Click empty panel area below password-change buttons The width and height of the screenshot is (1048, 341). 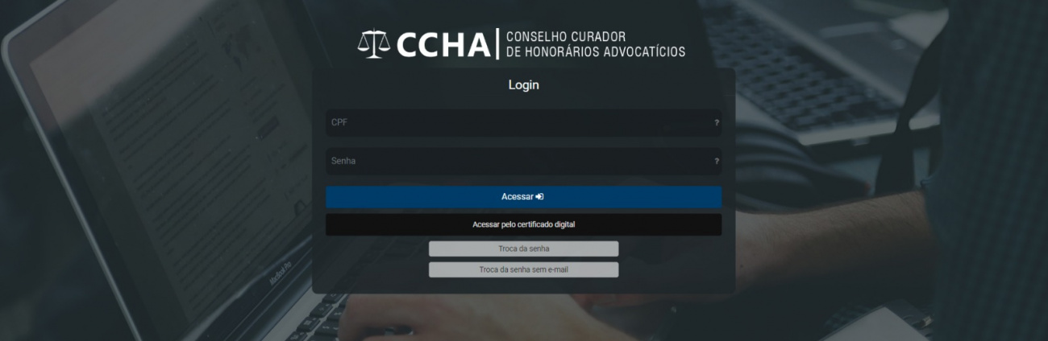(523, 286)
